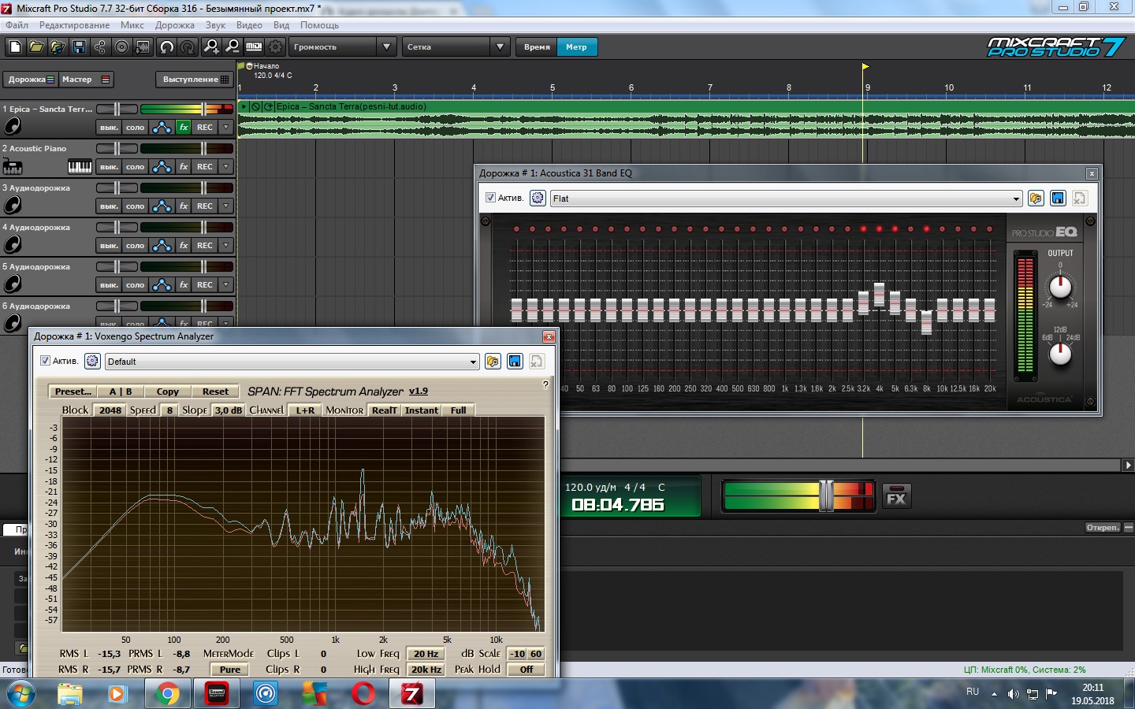Click the redo arrow icon

(188, 47)
